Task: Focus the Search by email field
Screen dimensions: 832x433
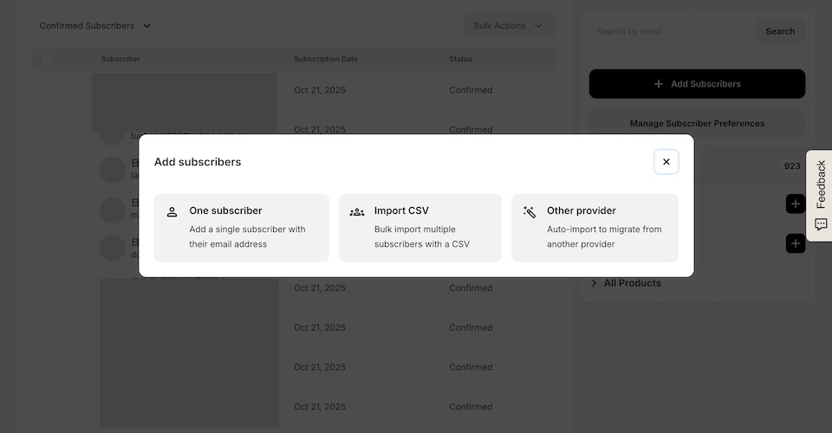Action: coord(667,31)
